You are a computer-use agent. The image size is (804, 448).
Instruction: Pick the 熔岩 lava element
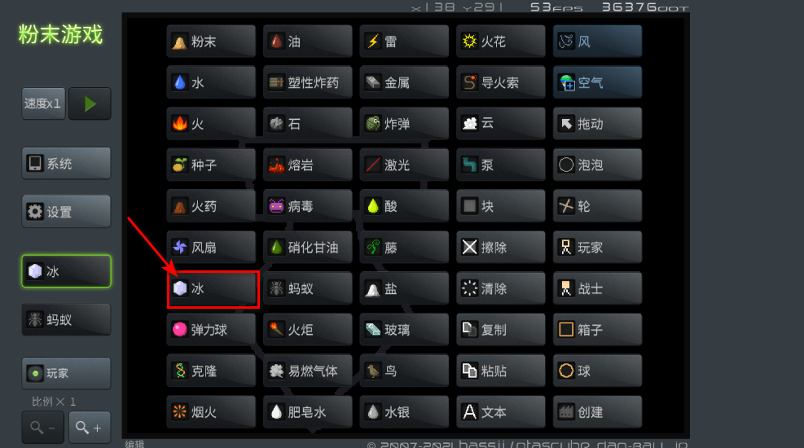point(308,165)
